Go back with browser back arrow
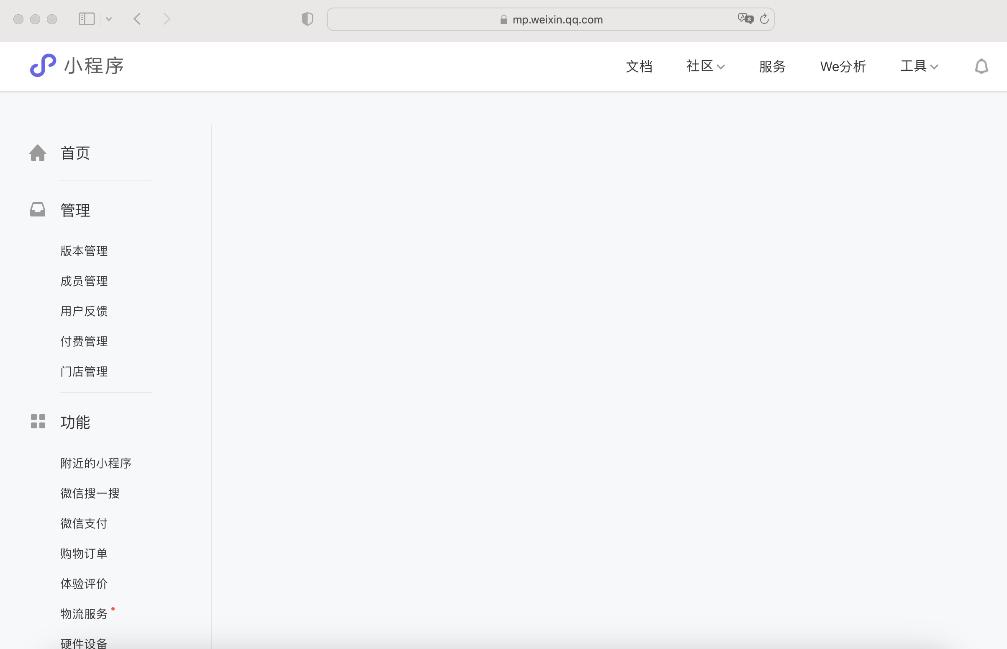1007x649 pixels. tap(137, 19)
